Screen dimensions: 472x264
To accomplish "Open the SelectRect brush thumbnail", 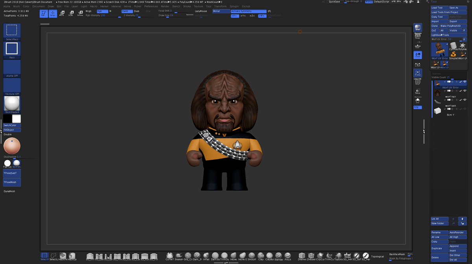I will click(x=12, y=31).
